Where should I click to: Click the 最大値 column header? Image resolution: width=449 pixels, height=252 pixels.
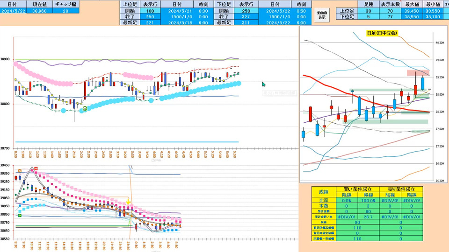tap(412, 4)
